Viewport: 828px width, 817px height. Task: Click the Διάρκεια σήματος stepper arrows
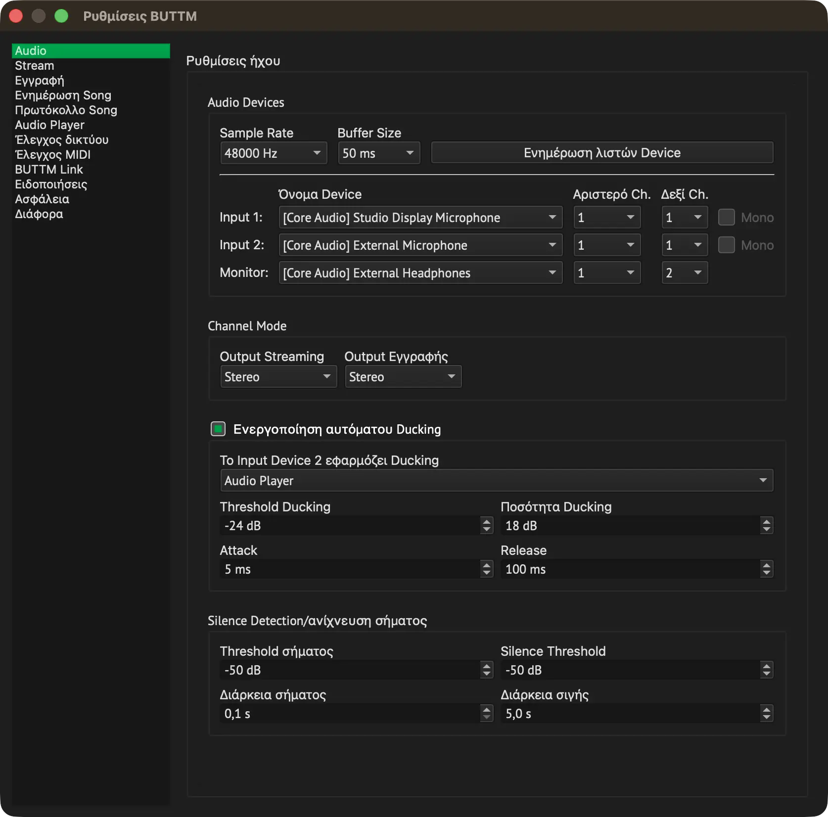[487, 714]
